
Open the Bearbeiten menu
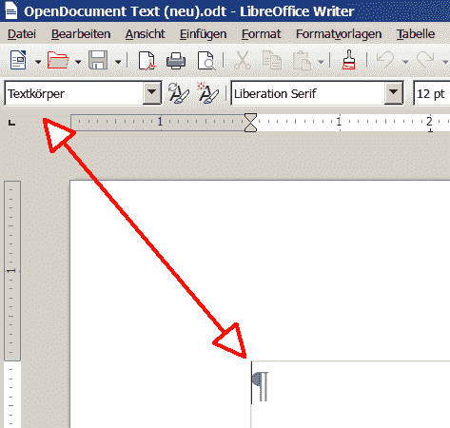[81, 34]
